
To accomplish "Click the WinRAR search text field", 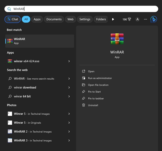I will click(81, 9).
